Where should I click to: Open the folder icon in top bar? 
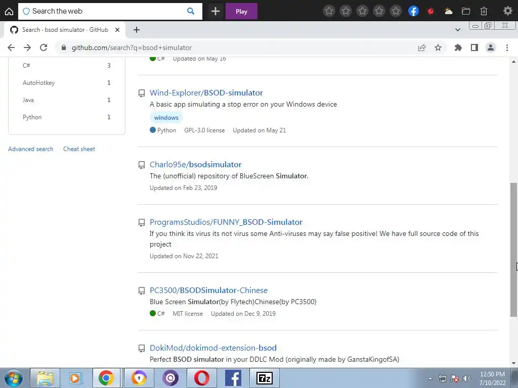click(x=466, y=11)
